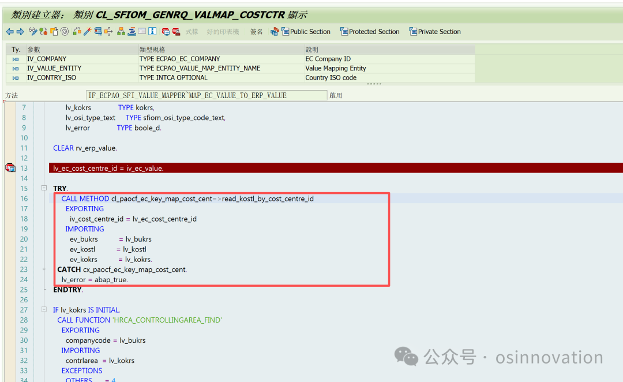Click ev_bukrs = lv_bukrs line

(x=110, y=239)
